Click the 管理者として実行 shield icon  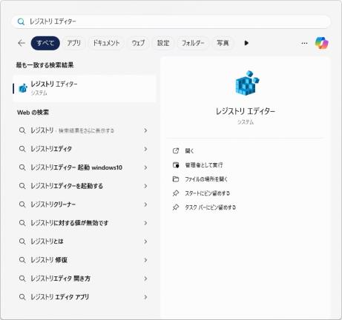pos(176,165)
